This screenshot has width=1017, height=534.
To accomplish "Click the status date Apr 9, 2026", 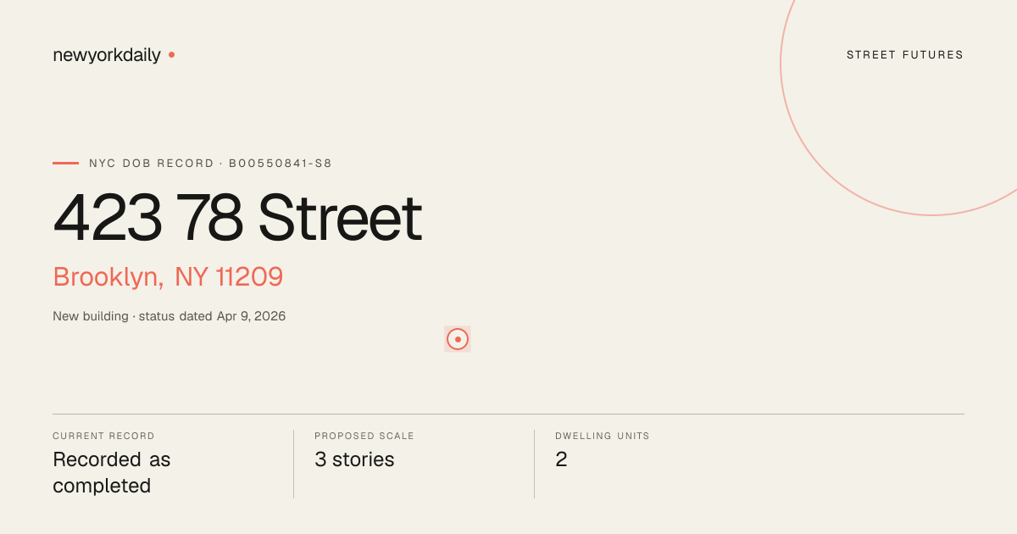I will coord(251,316).
